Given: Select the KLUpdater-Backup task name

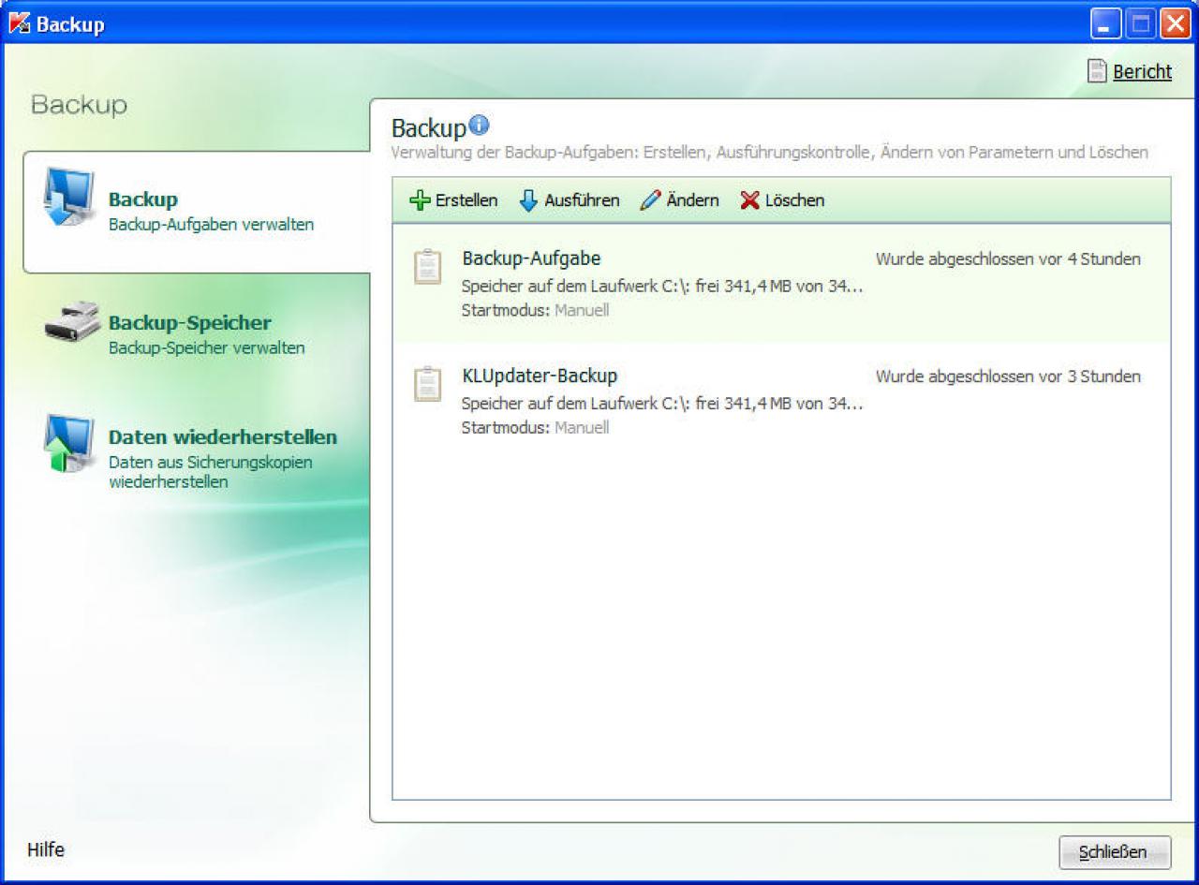Looking at the screenshot, I should click(540, 376).
